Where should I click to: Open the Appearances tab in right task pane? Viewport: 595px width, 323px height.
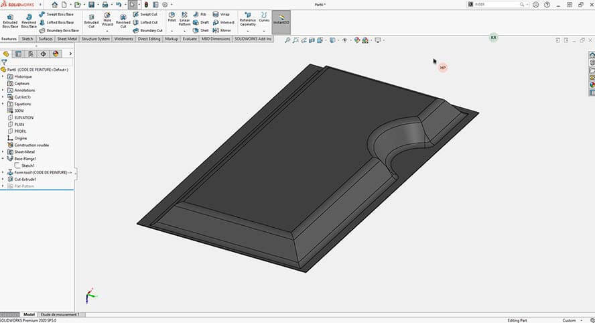pyautogui.click(x=592, y=84)
